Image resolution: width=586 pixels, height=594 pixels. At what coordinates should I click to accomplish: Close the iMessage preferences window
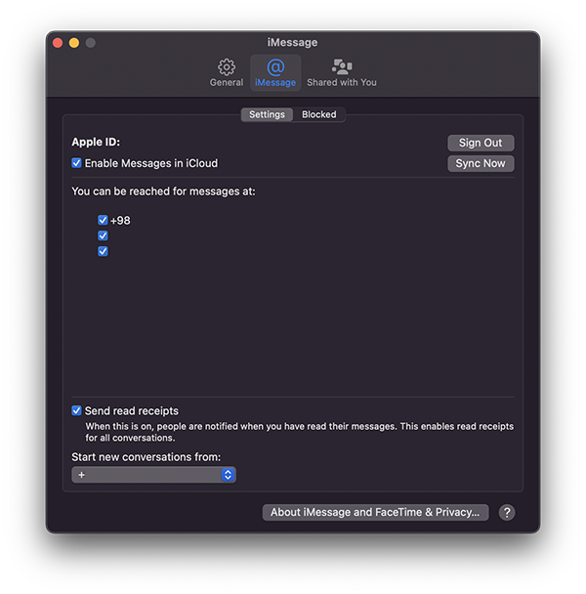pyautogui.click(x=58, y=43)
